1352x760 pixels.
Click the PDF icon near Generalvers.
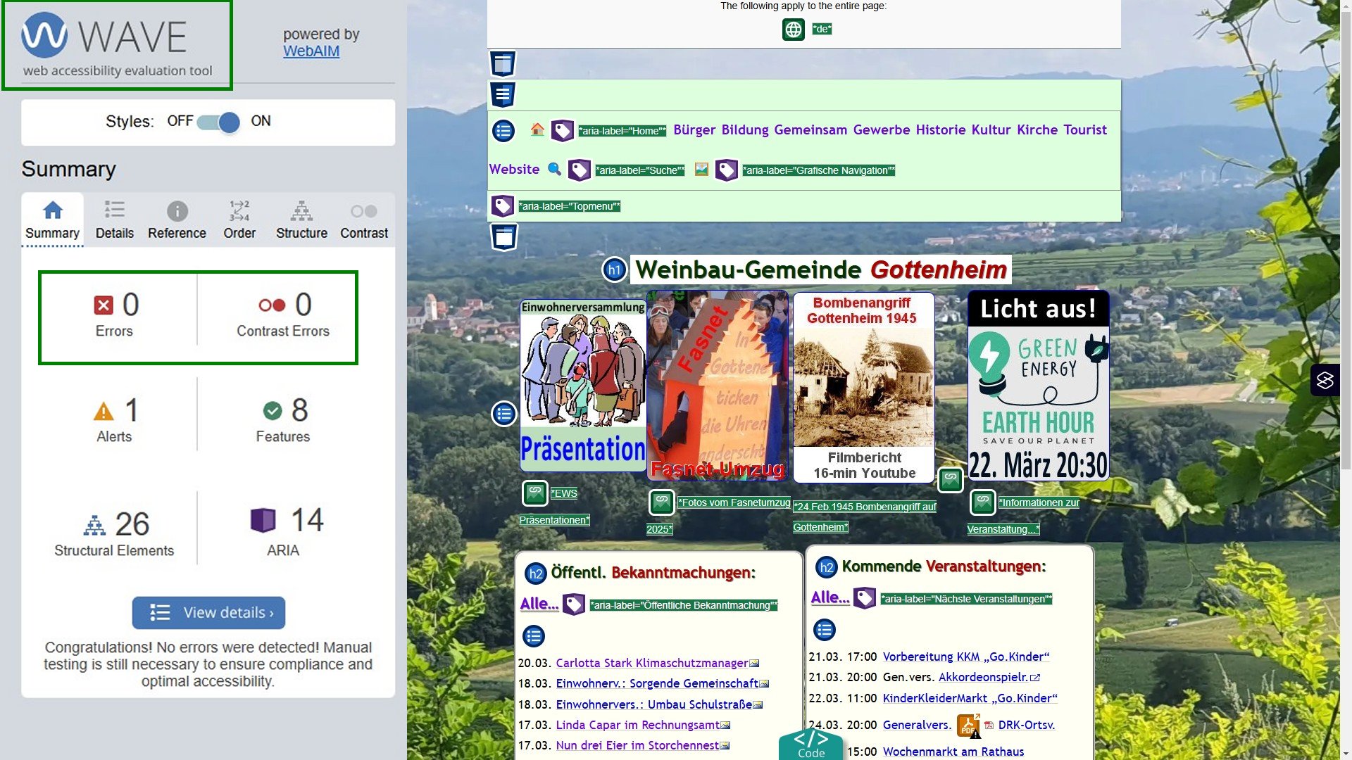(968, 725)
